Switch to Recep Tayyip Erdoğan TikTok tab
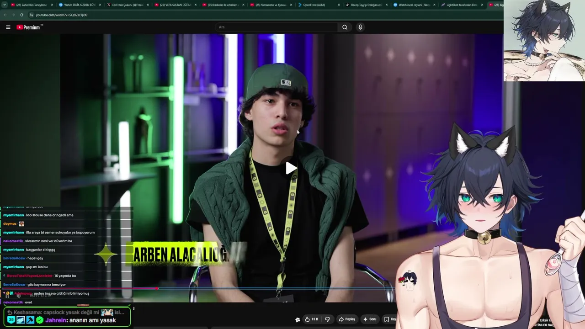The width and height of the screenshot is (585, 329). tap(367, 5)
